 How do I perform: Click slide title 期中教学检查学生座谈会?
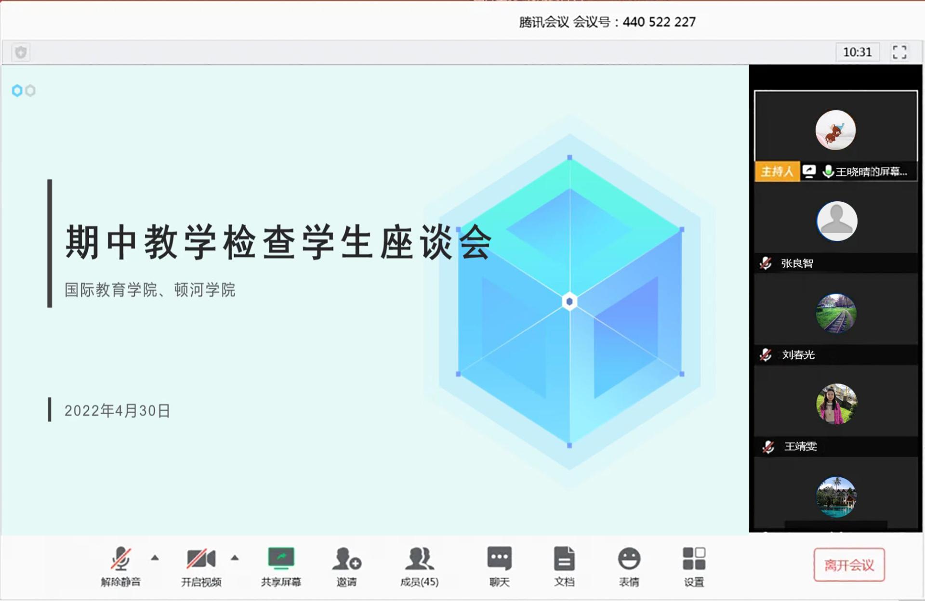[x=278, y=242]
